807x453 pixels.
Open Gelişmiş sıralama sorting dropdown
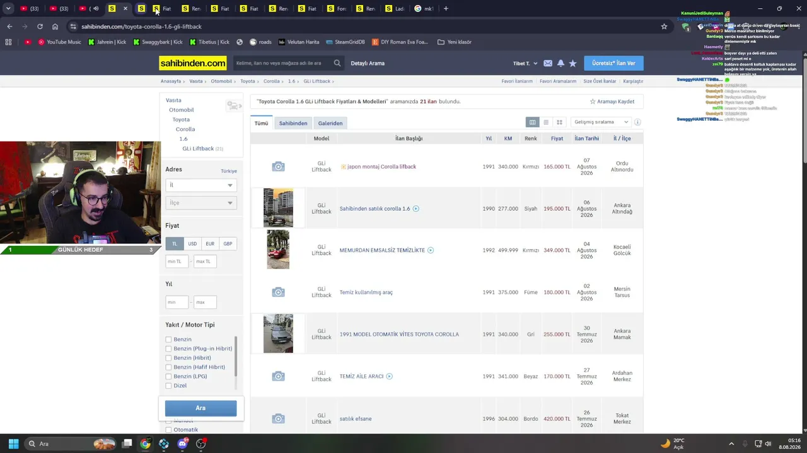pyautogui.click(x=600, y=122)
